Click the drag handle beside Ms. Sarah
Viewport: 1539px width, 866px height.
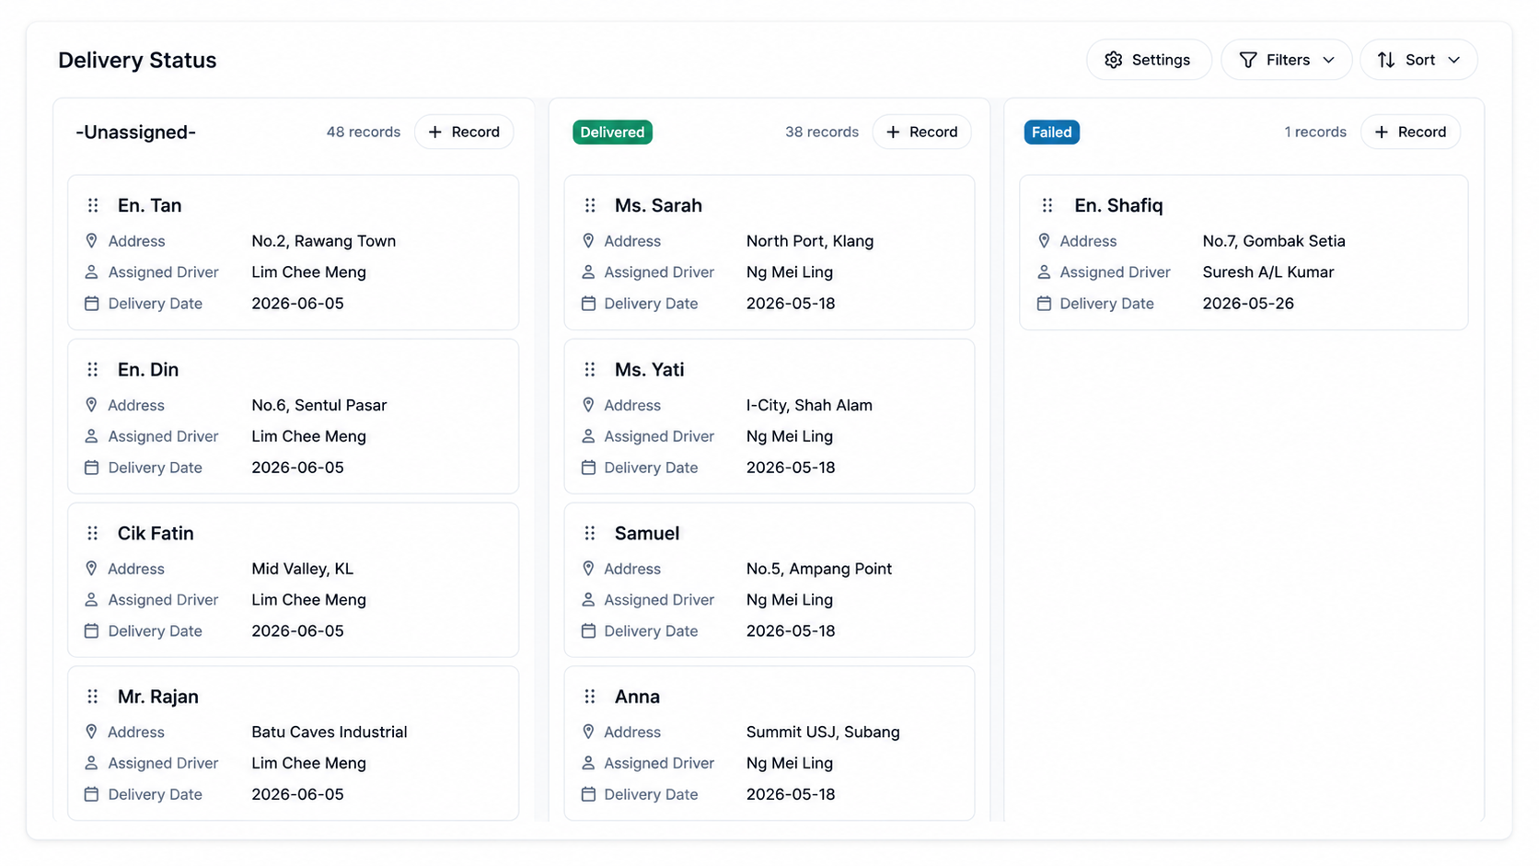590,205
